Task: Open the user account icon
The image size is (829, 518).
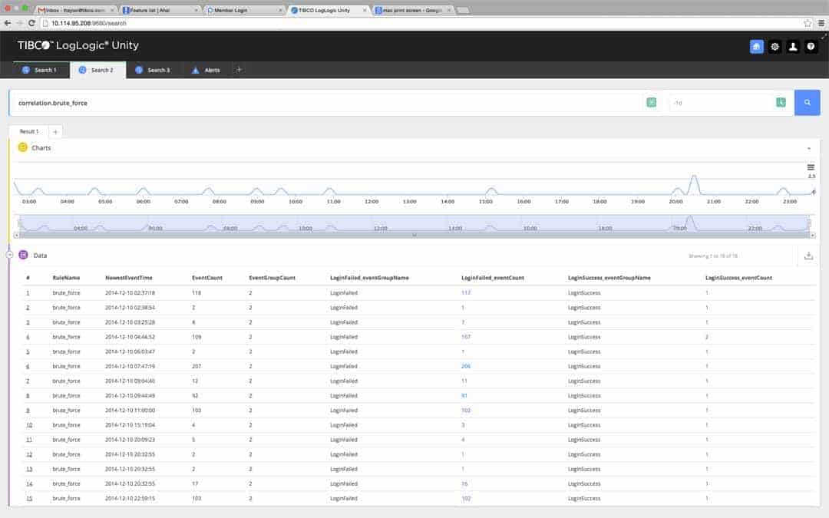Action: click(792, 47)
